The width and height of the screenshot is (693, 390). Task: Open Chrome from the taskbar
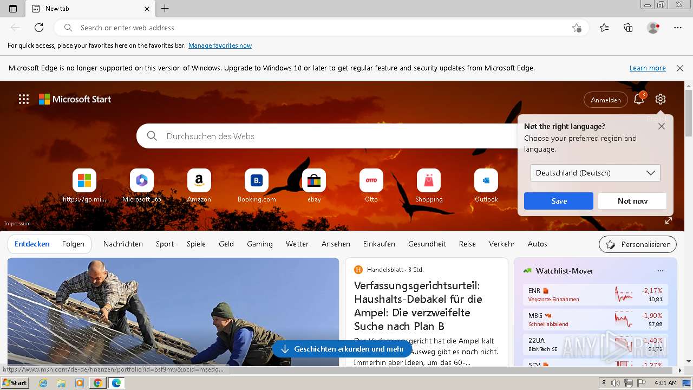click(97, 383)
